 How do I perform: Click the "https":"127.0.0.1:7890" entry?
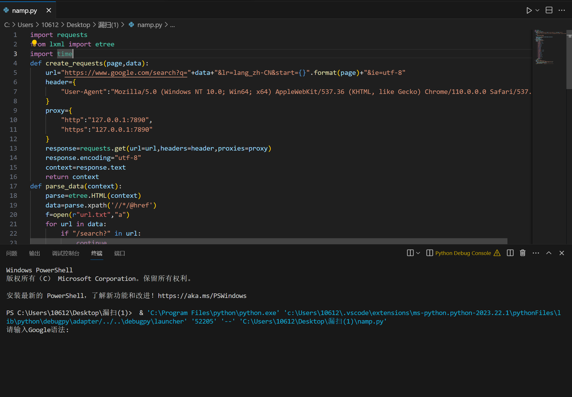point(107,129)
